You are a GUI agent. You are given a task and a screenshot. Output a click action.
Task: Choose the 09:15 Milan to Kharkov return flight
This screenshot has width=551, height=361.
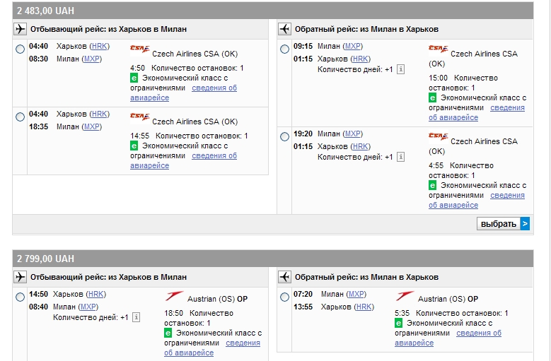(x=284, y=49)
